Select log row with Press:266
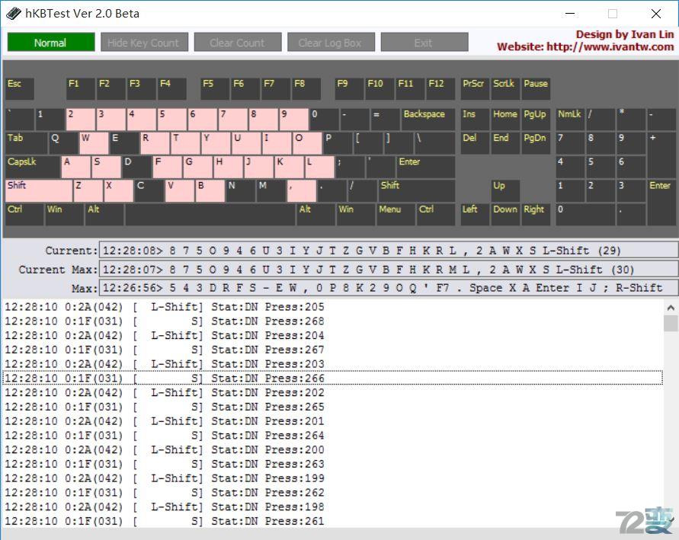Viewport: 679px width, 540px height. click(332, 378)
